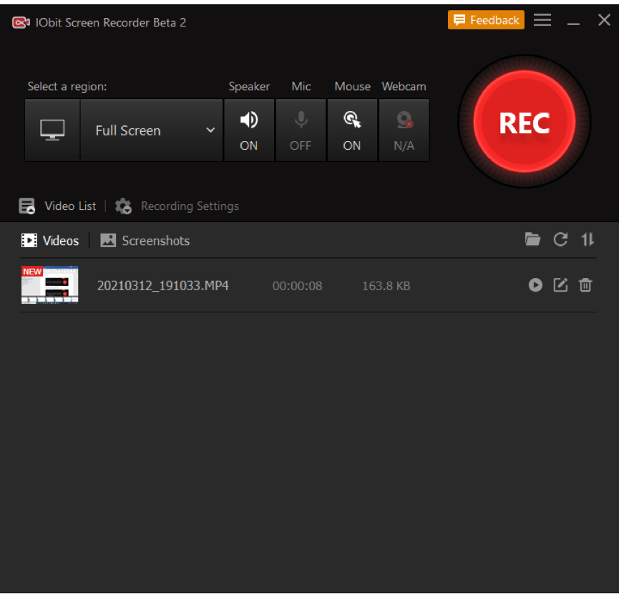This screenshot has width=619, height=594.
Task: Open the hamburger main menu
Action: (x=542, y=20)
